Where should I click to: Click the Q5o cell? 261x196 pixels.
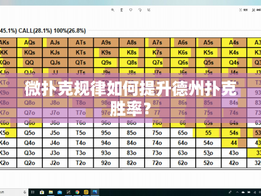coord(30,133)
